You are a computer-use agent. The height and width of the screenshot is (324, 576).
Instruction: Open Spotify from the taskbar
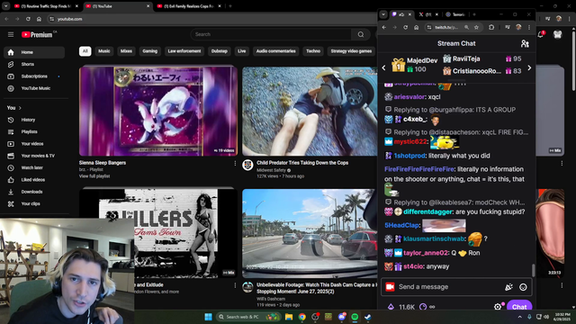click(355, 317)
